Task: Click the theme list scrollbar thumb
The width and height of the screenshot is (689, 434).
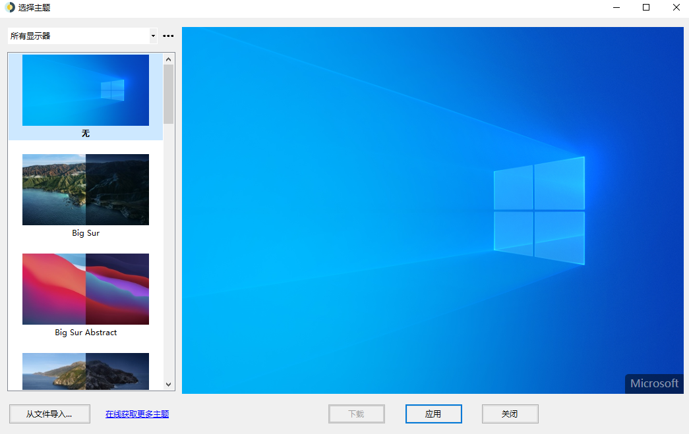Action: tap(168, 94)
